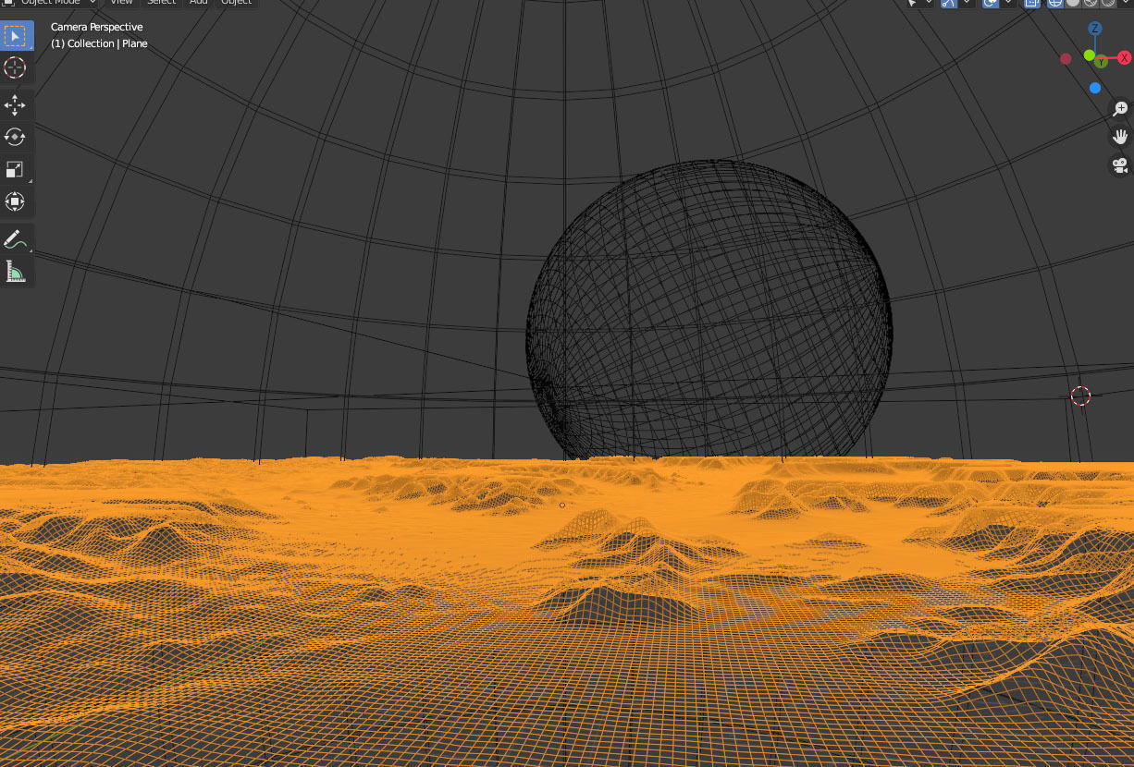Viewport: 1134px width, 767px height.
Task: Choose the Move tool
Action: coord(15,105)
